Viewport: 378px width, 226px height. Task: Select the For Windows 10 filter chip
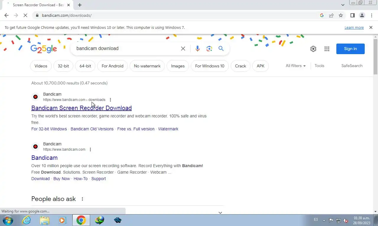pos(210,66)
